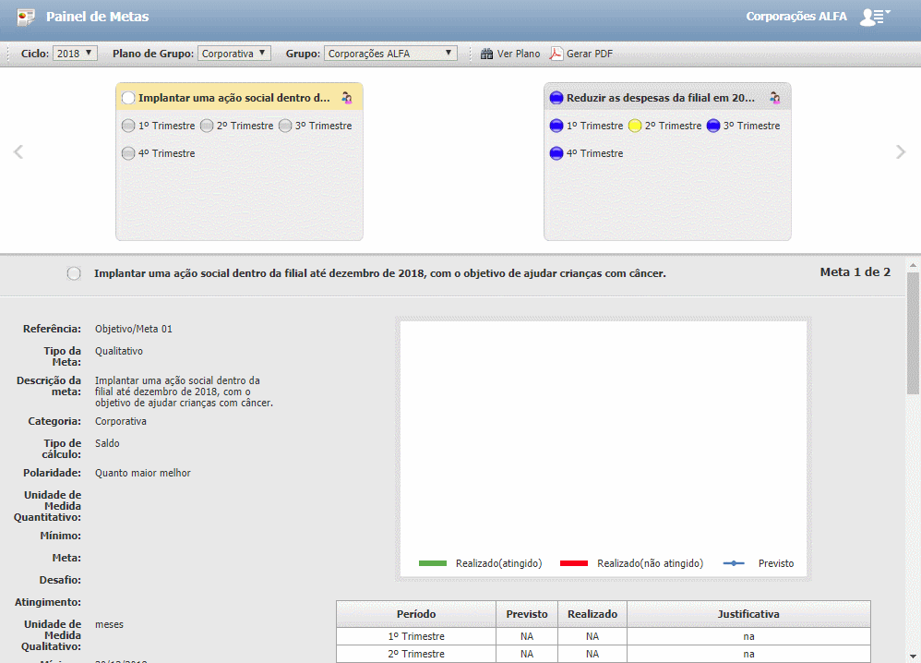
Task: Click the Gerar PDF icon
Action: click(x=556, y=54)
